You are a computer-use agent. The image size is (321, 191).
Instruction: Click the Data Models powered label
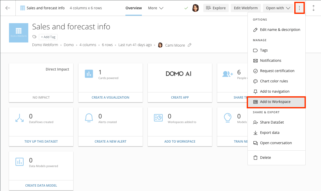(x=43, y=166)
